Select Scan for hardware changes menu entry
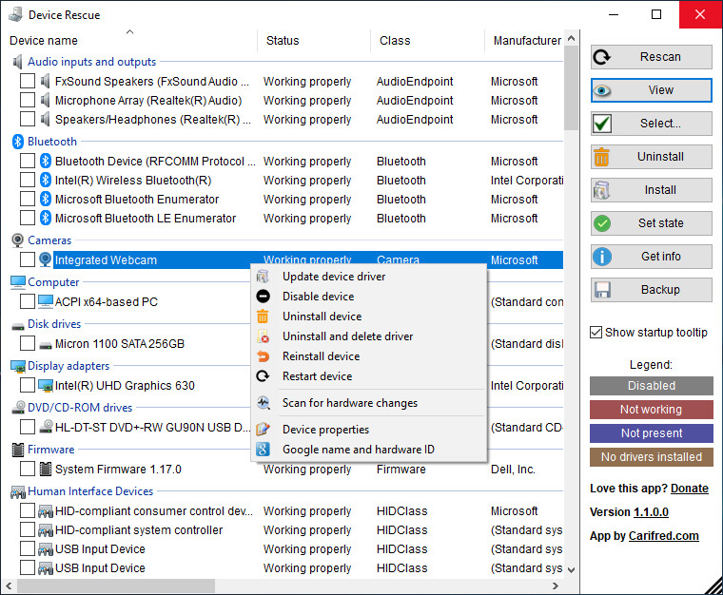723x595 pixels. (x=349, y=403)
